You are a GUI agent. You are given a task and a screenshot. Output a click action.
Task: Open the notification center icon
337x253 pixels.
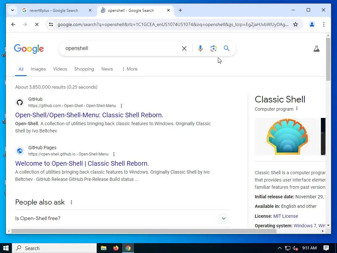pos(326,248)
